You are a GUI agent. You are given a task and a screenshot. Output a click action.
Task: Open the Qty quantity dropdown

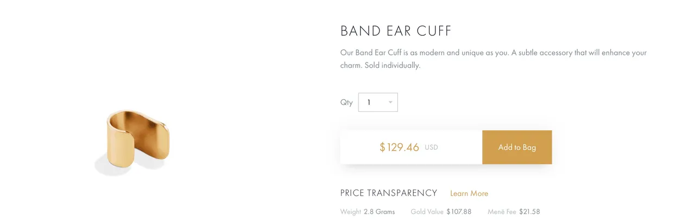pos(378,102)
